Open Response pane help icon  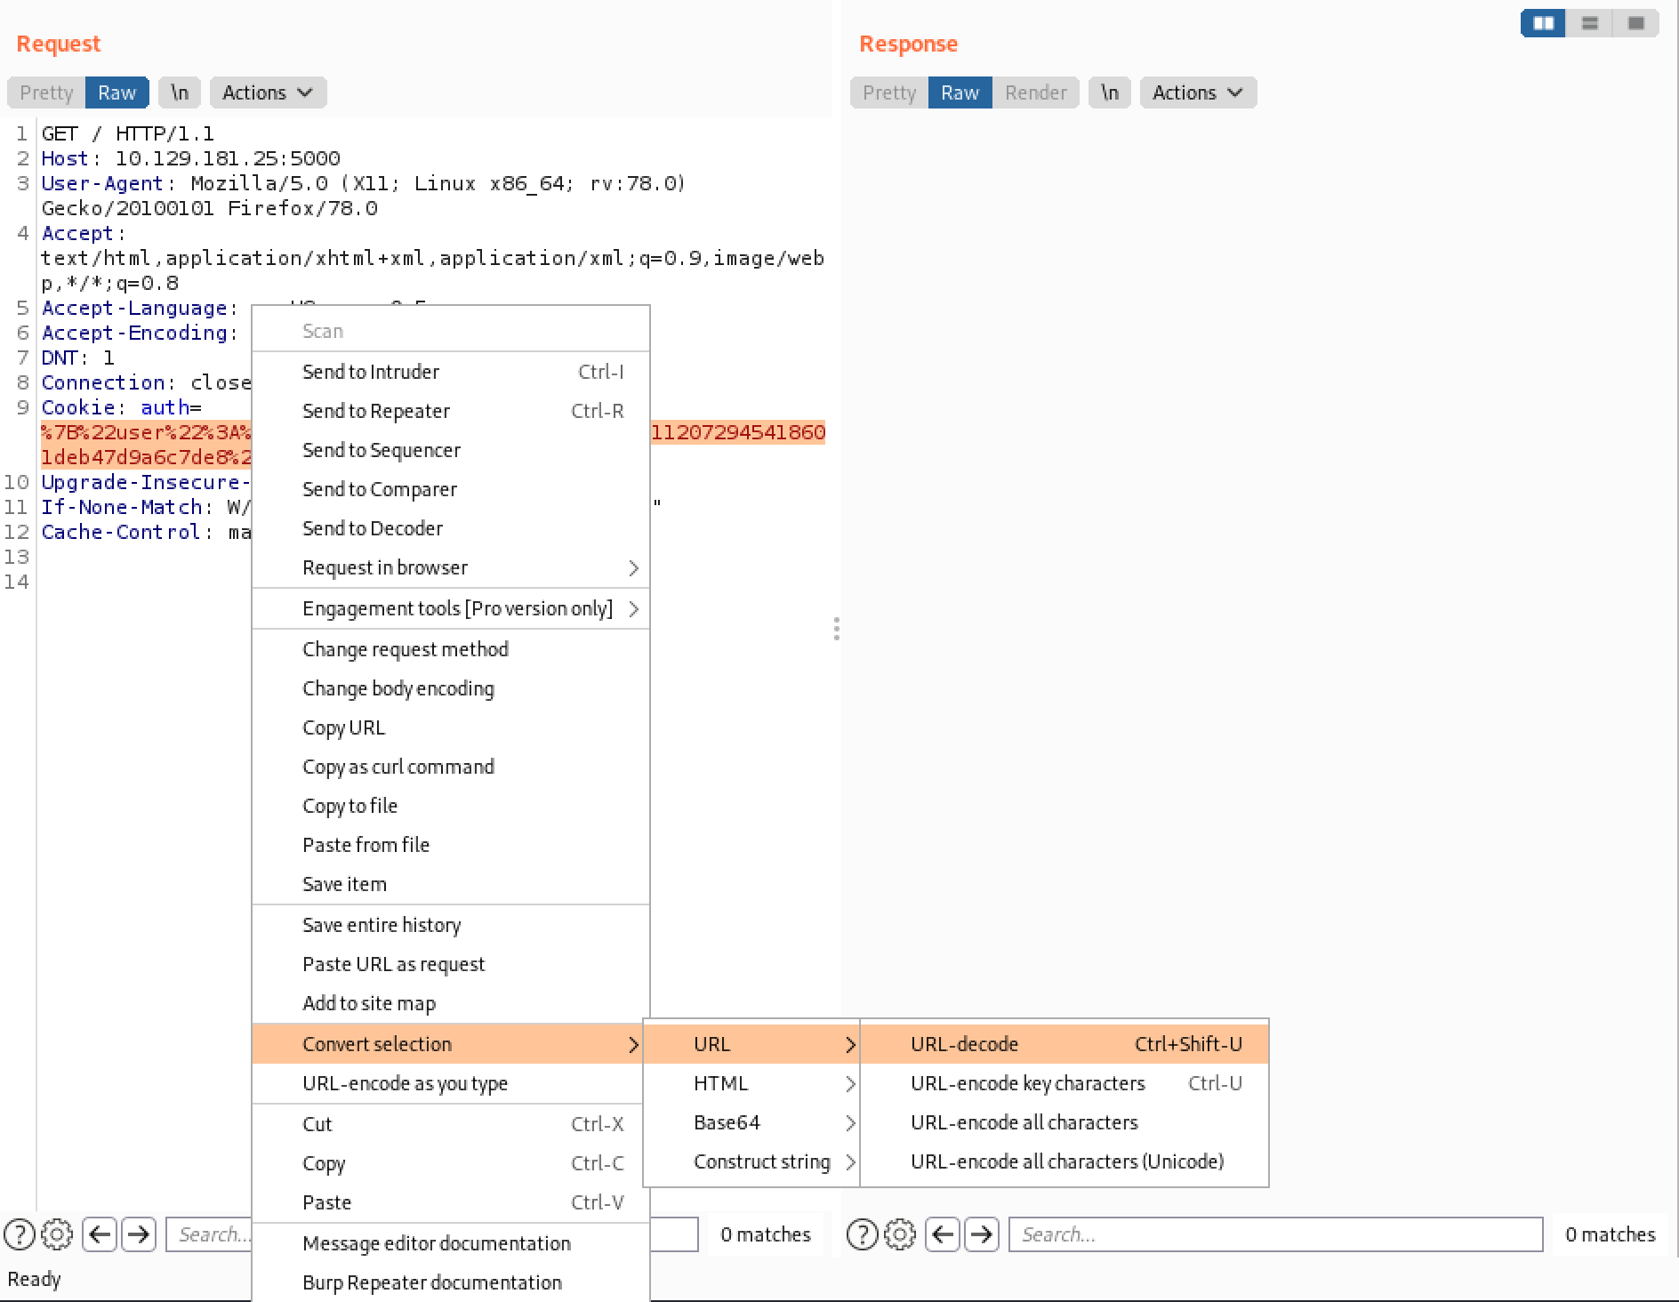tap(863, 1234)
